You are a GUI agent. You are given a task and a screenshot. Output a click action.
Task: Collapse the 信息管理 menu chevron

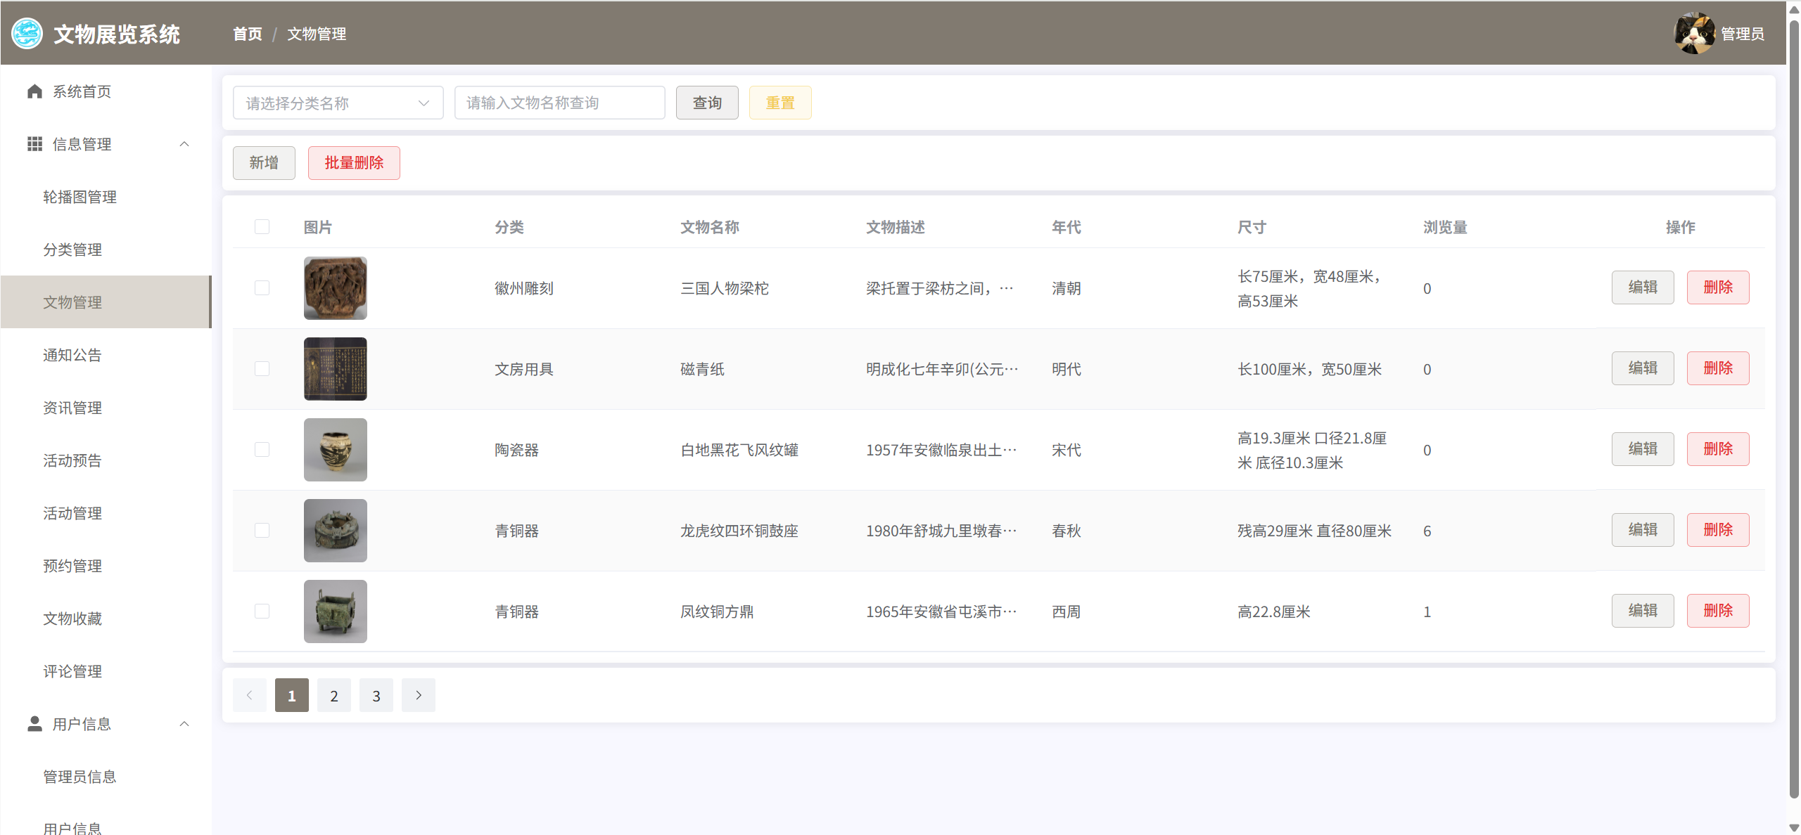(x=184, y=144)
